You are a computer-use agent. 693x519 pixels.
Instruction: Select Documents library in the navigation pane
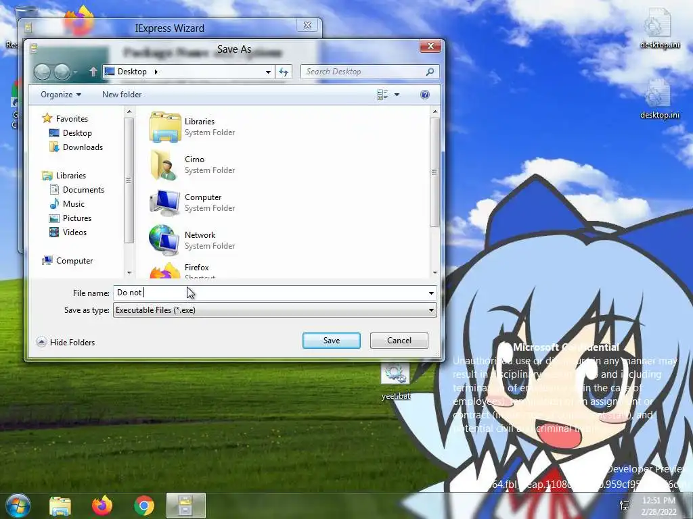(77, 189)
